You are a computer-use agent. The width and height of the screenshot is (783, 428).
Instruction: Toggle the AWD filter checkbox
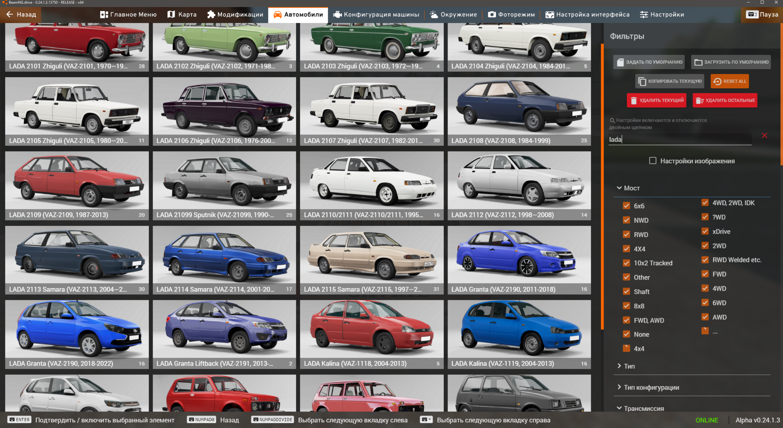coord(705,317)
